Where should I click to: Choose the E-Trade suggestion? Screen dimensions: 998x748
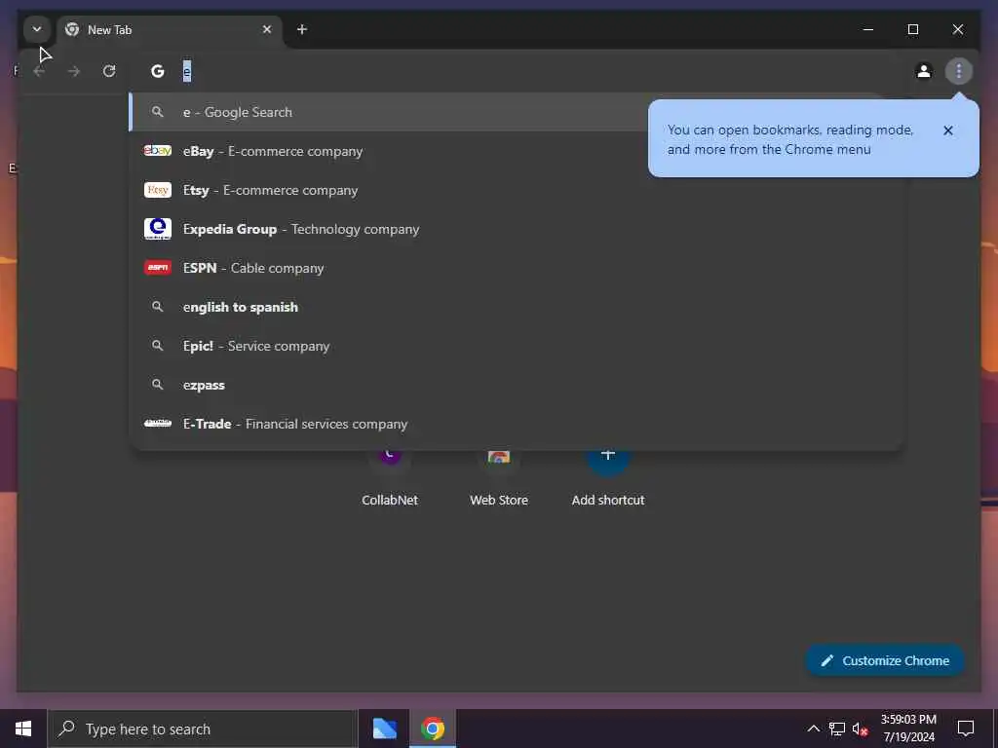pos(516,424)
